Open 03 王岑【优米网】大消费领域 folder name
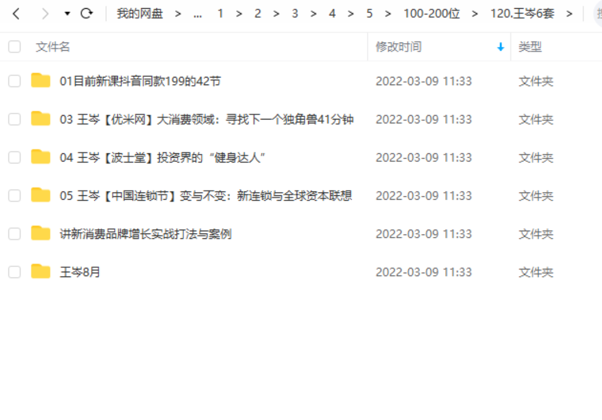This screenshot has width=602, height=420. click(x=207, y=119)
